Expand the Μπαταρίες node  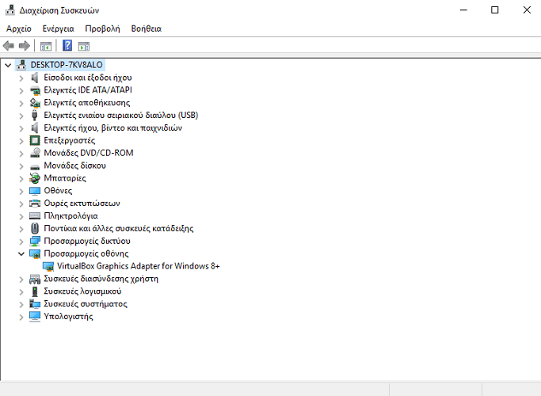click(x=21, y=179)
